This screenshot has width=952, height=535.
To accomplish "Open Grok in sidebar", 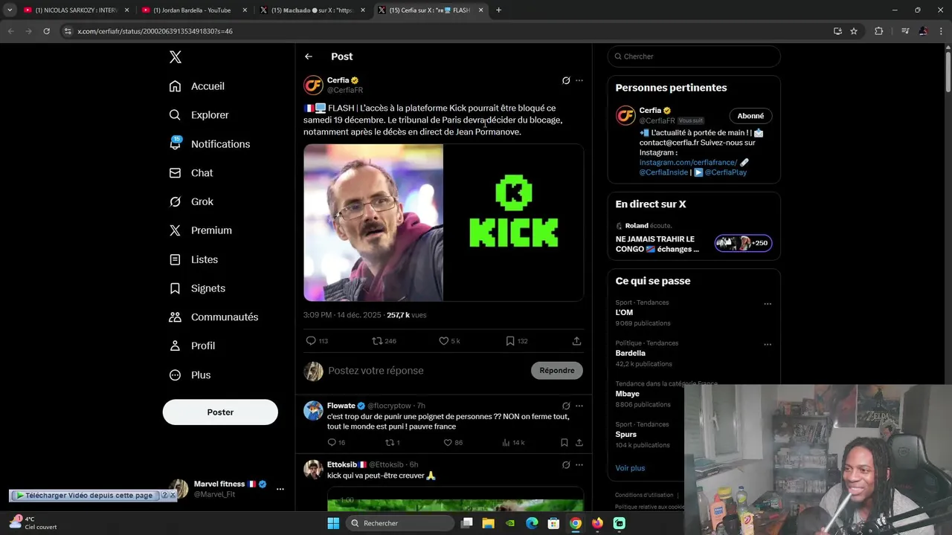I will point(191,201).
